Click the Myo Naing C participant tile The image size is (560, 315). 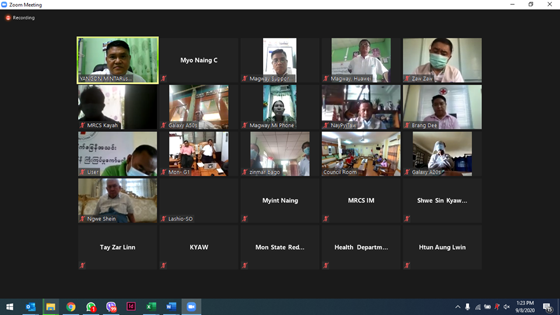tap(199, 60)
